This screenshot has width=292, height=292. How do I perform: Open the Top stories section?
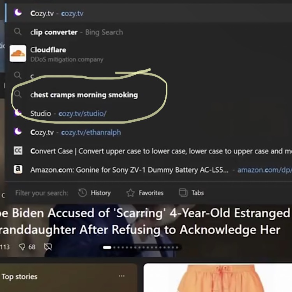[19, 276]
